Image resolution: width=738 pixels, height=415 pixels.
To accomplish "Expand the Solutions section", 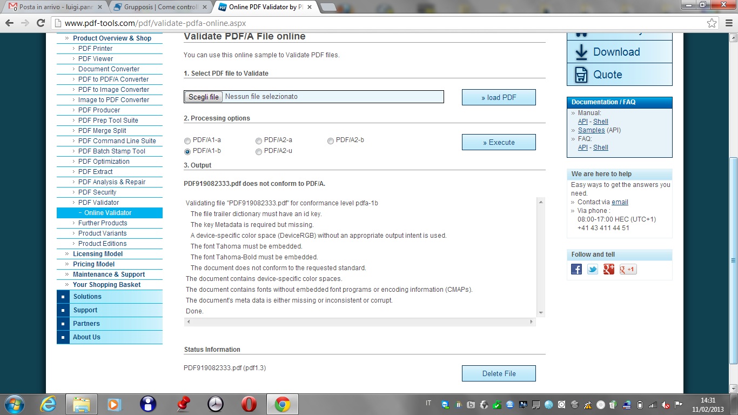I will point(110,297).
